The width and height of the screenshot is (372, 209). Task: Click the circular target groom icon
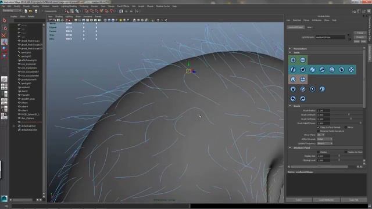tap(313, 89)
